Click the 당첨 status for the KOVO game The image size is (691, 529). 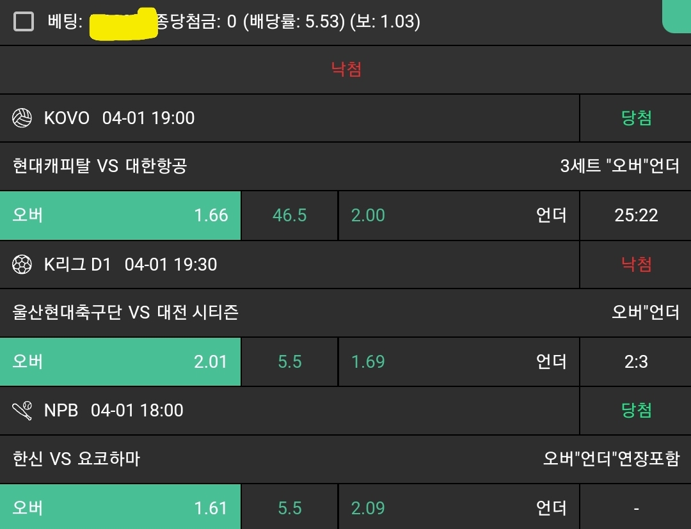coord(636,118)
